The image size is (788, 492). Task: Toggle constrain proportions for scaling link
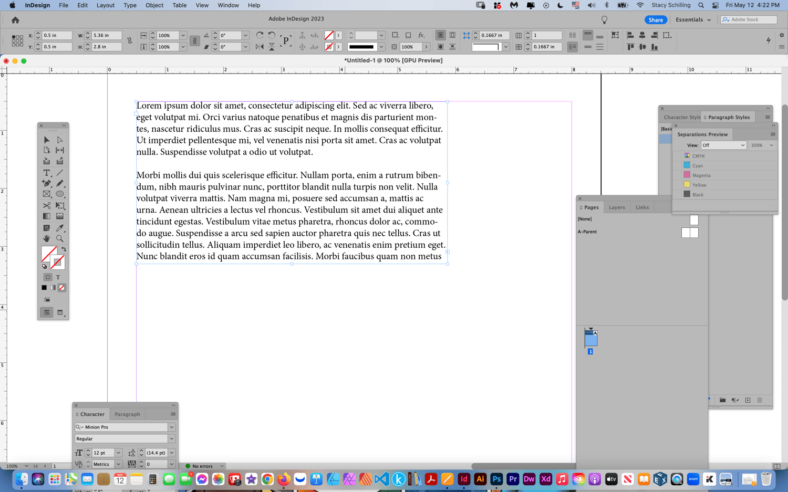coord(194,41)
